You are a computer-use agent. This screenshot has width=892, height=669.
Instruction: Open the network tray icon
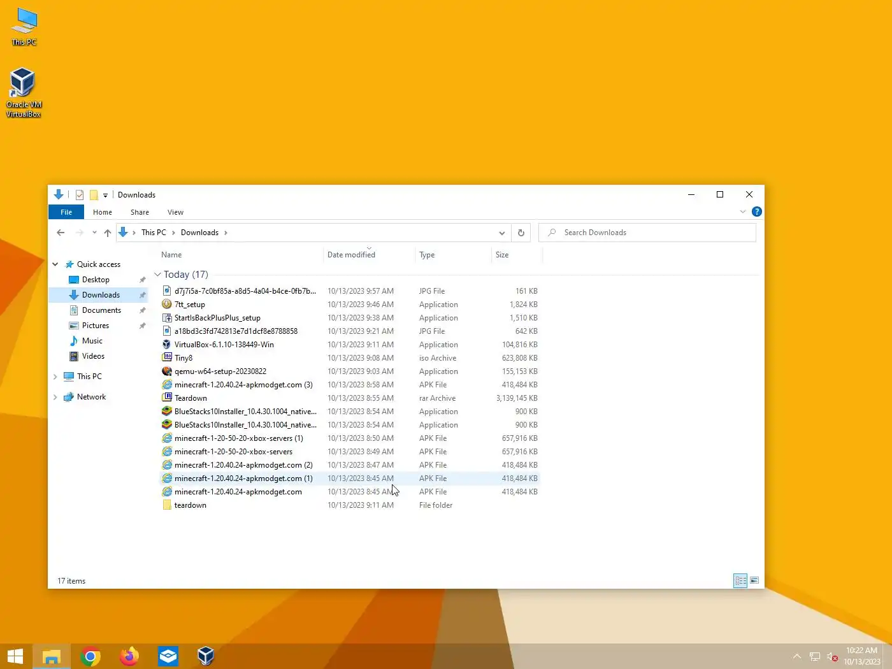pyautogui.click(x=815, y=657)
